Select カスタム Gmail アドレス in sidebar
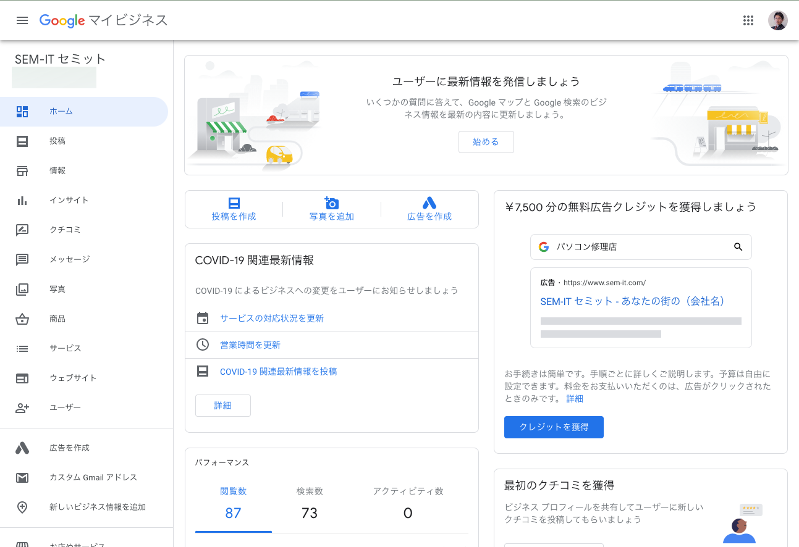Viewport: 799px width, 547px height. point(84,478)
